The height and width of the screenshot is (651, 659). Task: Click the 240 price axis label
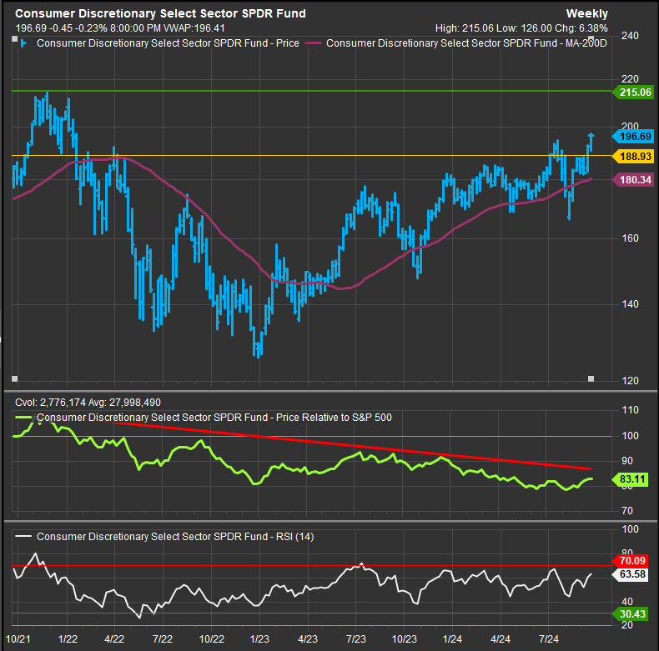click(x=630, y=36)
